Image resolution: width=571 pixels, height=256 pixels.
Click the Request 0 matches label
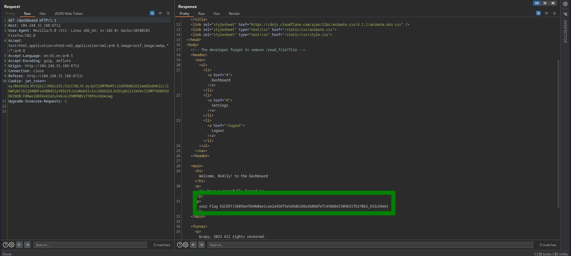[x=162, y=245]
